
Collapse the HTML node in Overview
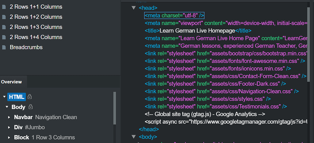tap(4, 97)
